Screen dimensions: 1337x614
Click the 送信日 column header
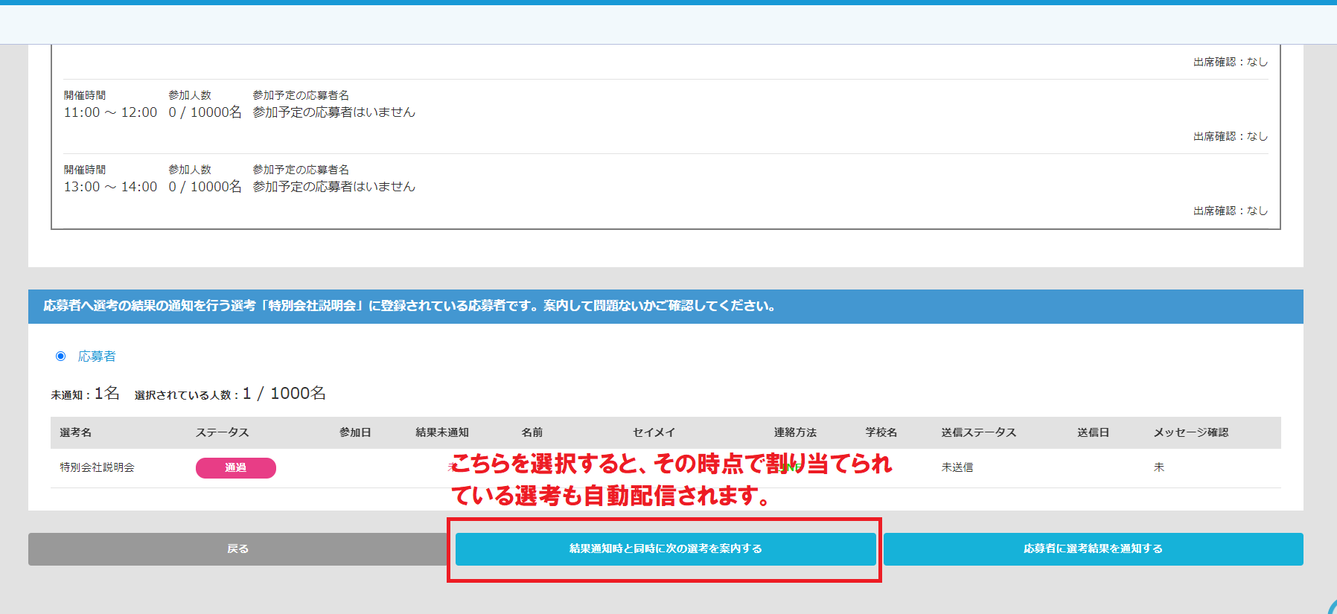click(1093, 432)
